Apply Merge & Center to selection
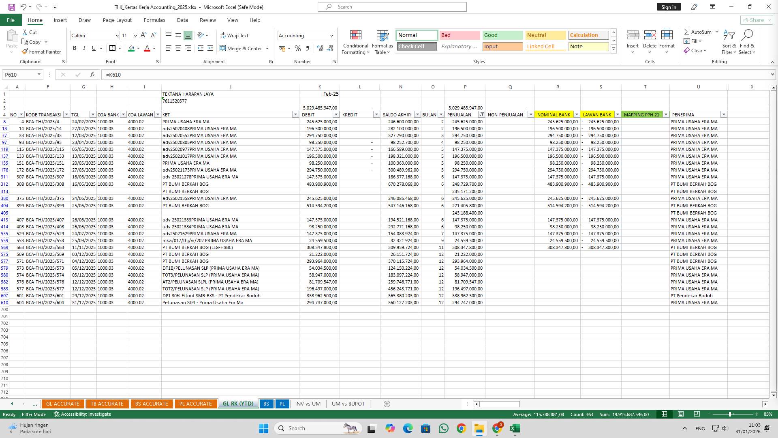Viewport: 778px width, 438px height. coord(242,48)
